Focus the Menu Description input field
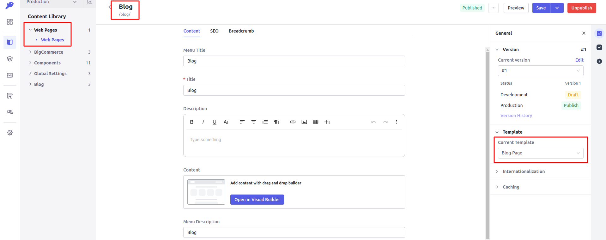The image size is (606, 240). [294, 232]
